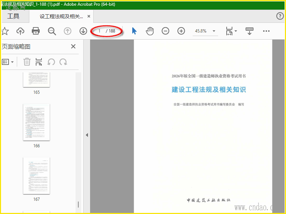Viewport: 286px width, 214px height.
Task: Delete selected pages with trash icon
Action: pyautogui.click(x=27, y=62)
